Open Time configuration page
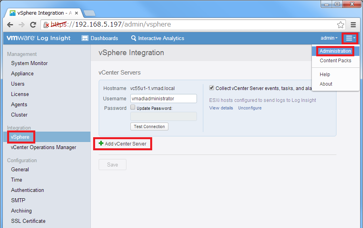The width and height of the screenshot is (363, 228). click(x=16, y=180)
